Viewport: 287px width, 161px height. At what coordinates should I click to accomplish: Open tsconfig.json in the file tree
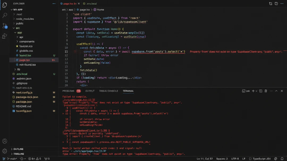tap(24, 111)
